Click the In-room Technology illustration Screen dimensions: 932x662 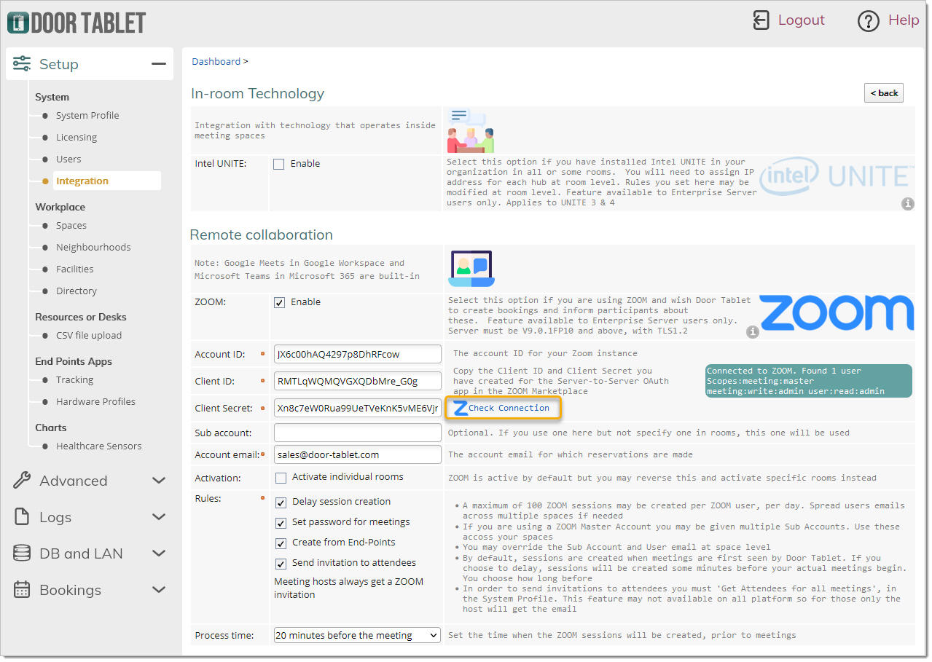tap(471, 130)
